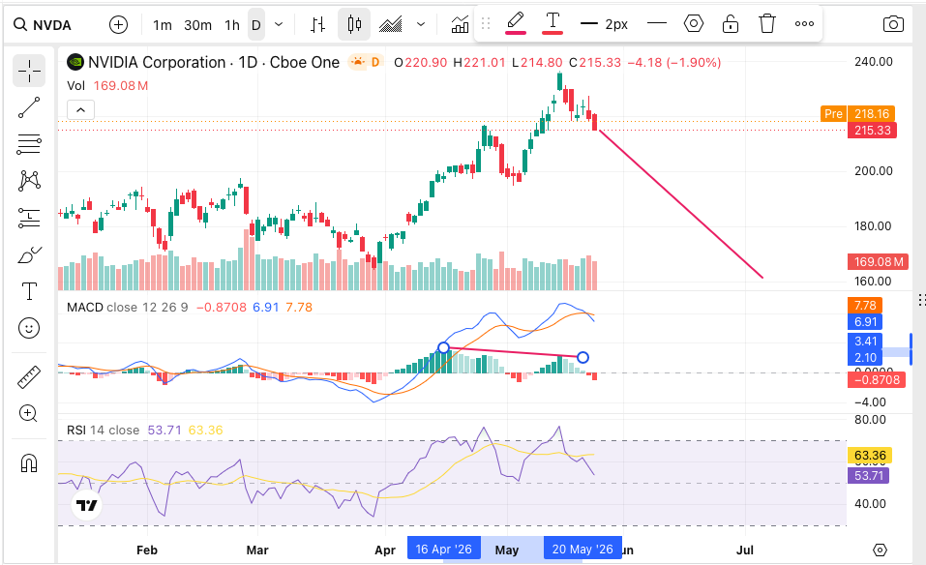Switch to the 1h timeframe
Viewport: 926px width, 565px height.
tap(232, 25)
